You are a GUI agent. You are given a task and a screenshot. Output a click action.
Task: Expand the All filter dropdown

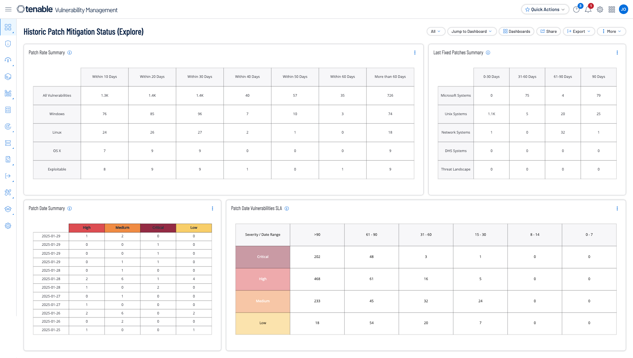click(x=436, y=31)
